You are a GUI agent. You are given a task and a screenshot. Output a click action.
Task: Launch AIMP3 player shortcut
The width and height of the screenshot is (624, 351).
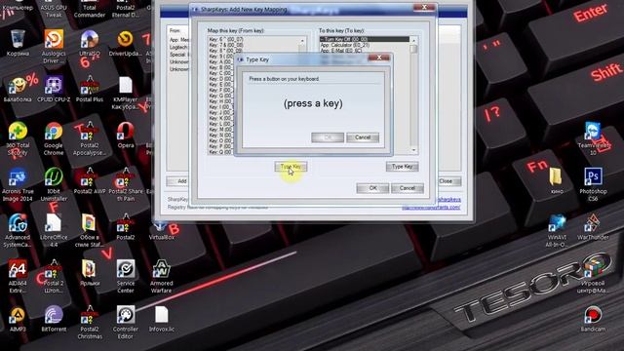18,315
